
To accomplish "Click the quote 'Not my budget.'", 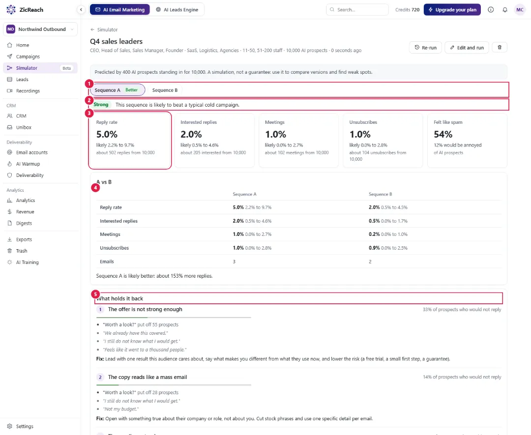I will 120,409.
